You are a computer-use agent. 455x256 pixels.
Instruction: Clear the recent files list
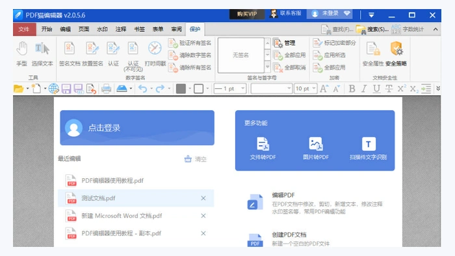(196, 159)
